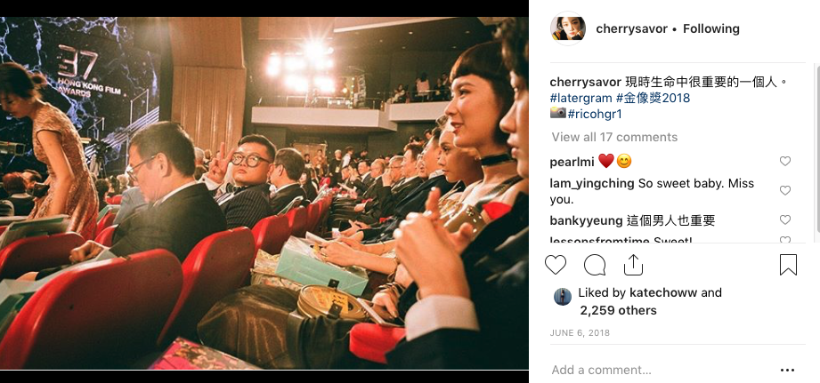View the 2,259 others who liked
The width and height of the screenshot is (820, 383).
(x=618, y=310)
